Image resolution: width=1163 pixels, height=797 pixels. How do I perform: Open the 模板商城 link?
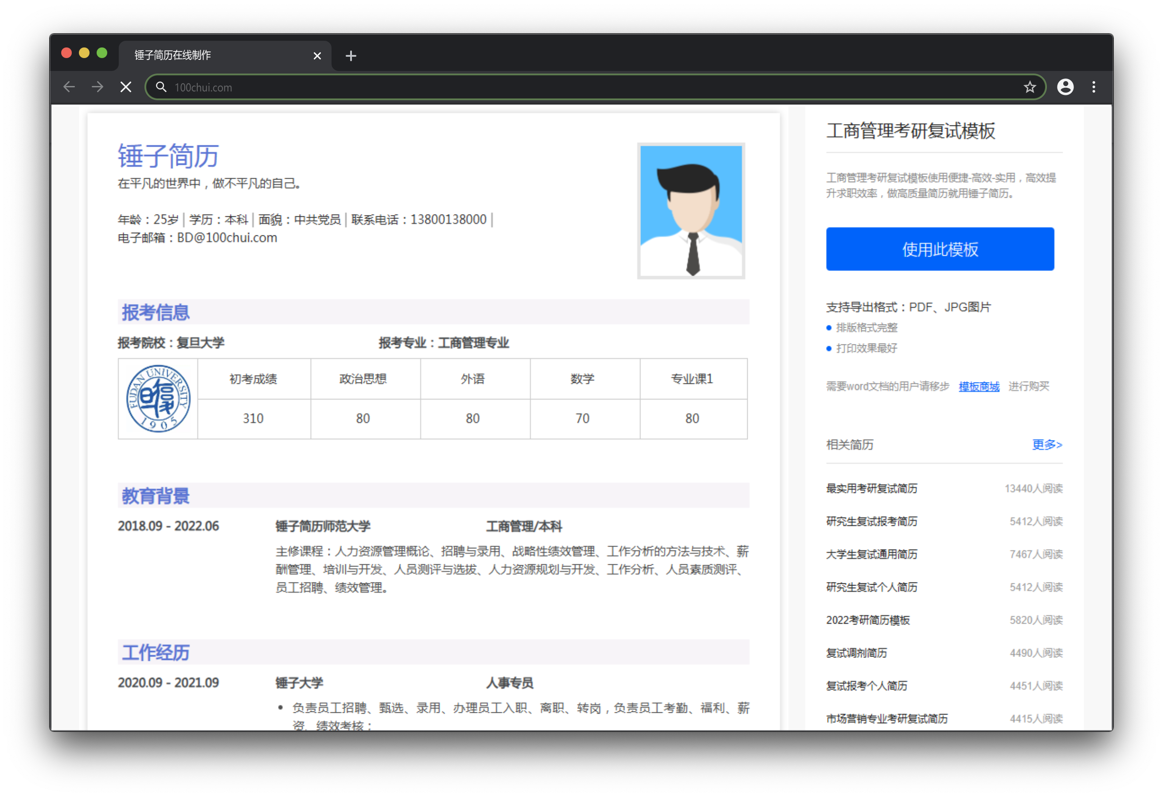coord(978,387)
